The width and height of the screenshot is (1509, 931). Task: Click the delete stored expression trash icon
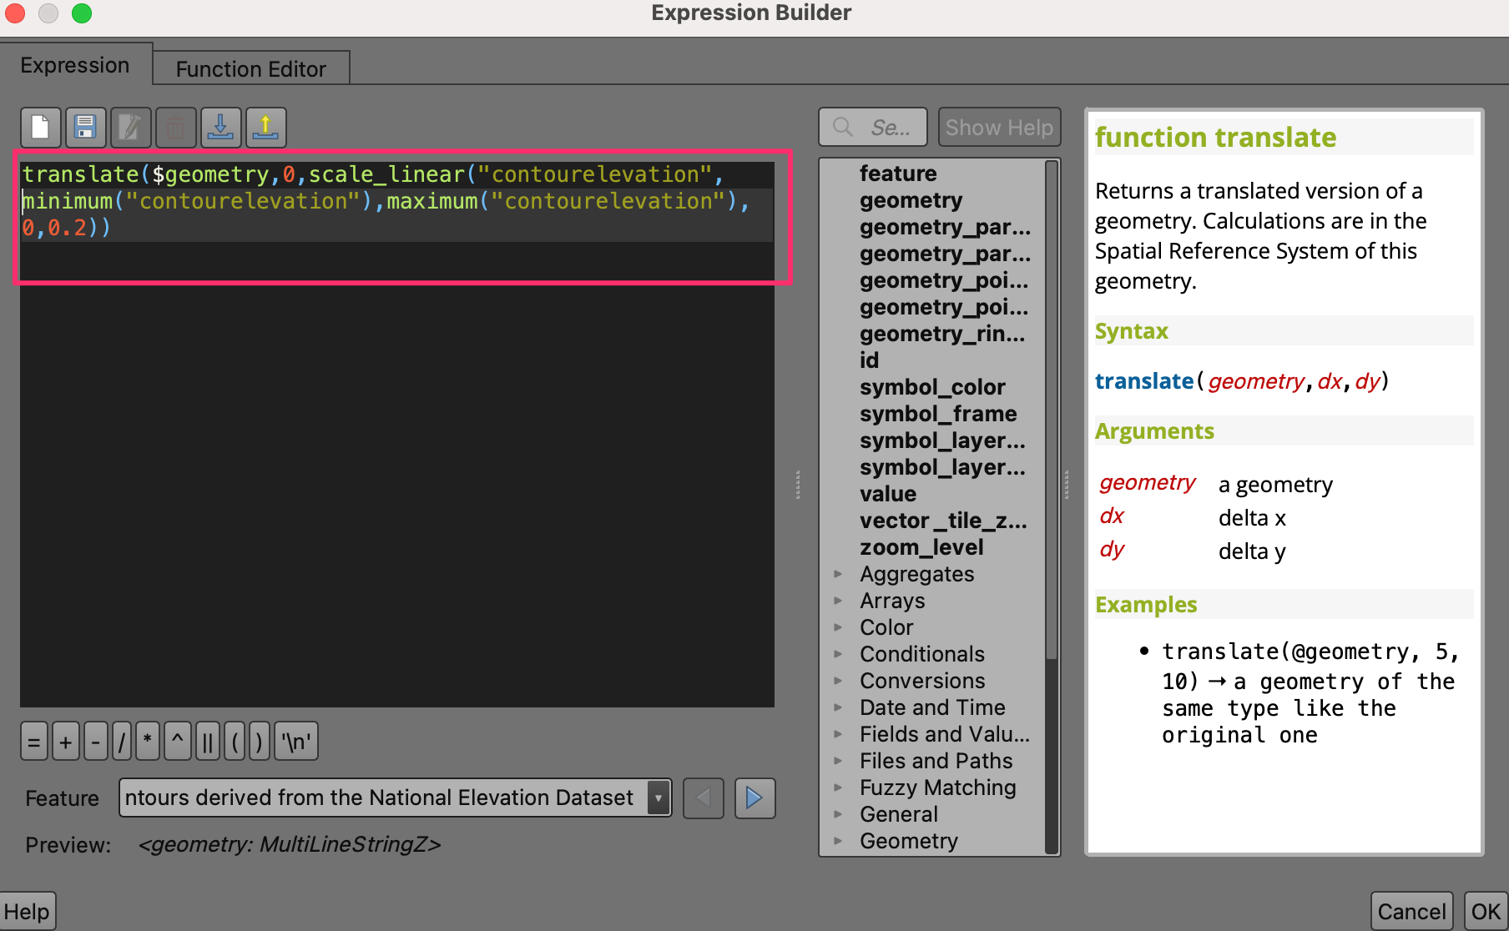[175, 128]
